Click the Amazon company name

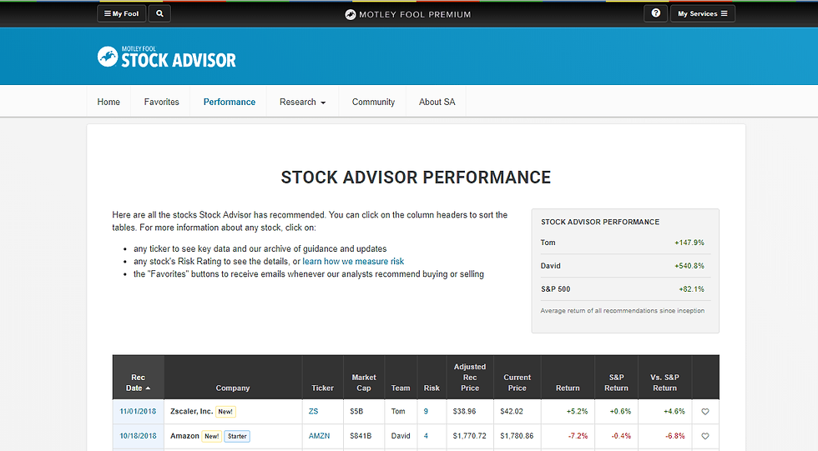click(x=184, y=436)
